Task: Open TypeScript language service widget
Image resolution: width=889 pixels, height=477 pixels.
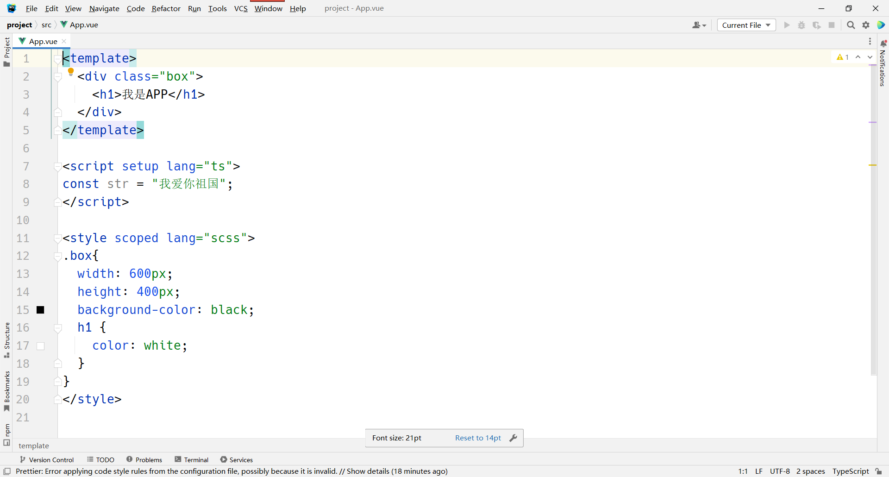Action: coord(851,471)
